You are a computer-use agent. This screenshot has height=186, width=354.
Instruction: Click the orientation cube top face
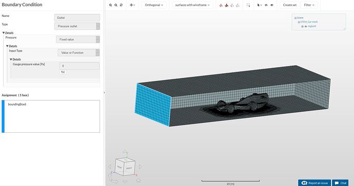click(126, 160)
